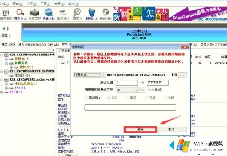Click the drive icon next to 主分区(0) in the tree
The width and height of the screenshot is (227, 156).
[11, 75]
